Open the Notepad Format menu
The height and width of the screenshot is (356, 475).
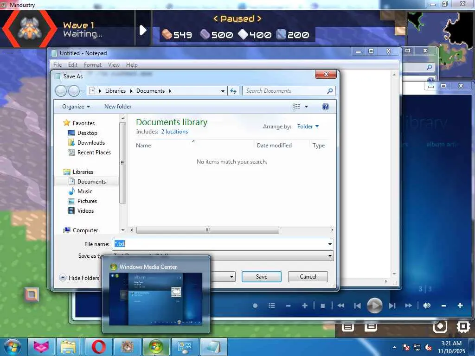[93, 65]
